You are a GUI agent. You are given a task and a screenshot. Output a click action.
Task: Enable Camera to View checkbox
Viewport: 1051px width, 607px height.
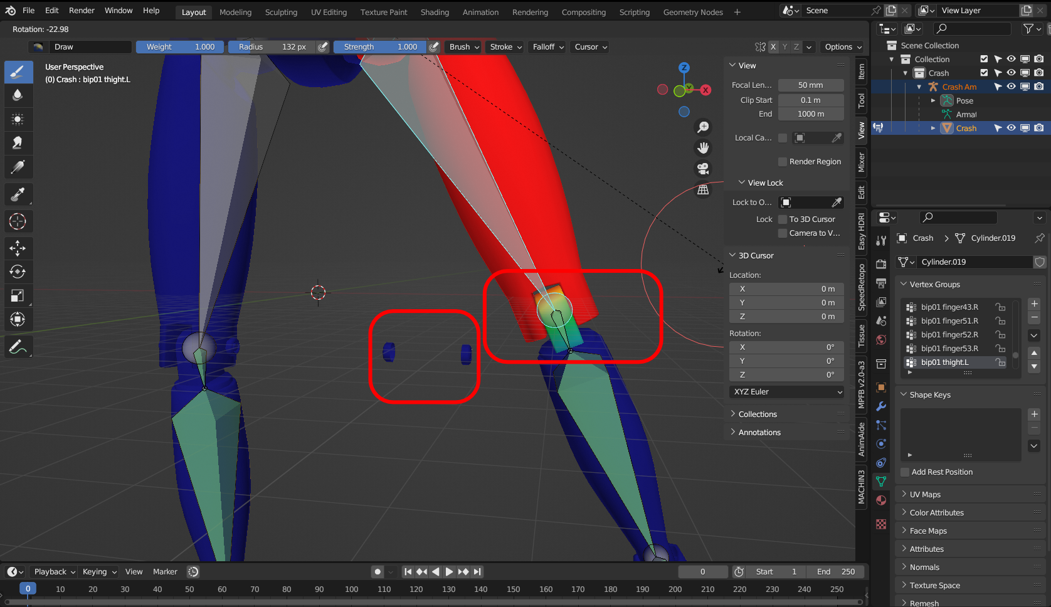pyautogui.click(x=783, y=233)
